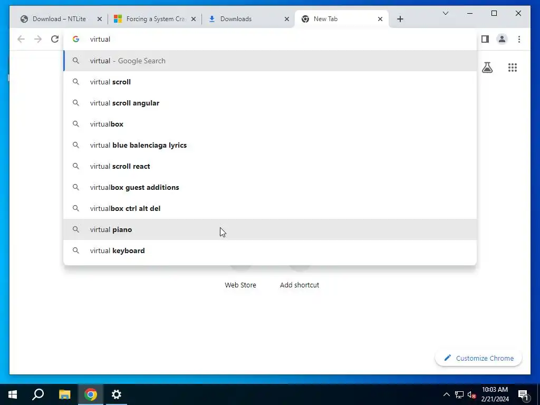The height and width of the screenshot is (405, 540).
Task: Click the Google G icon in omnibox
Action: point(76,39)
